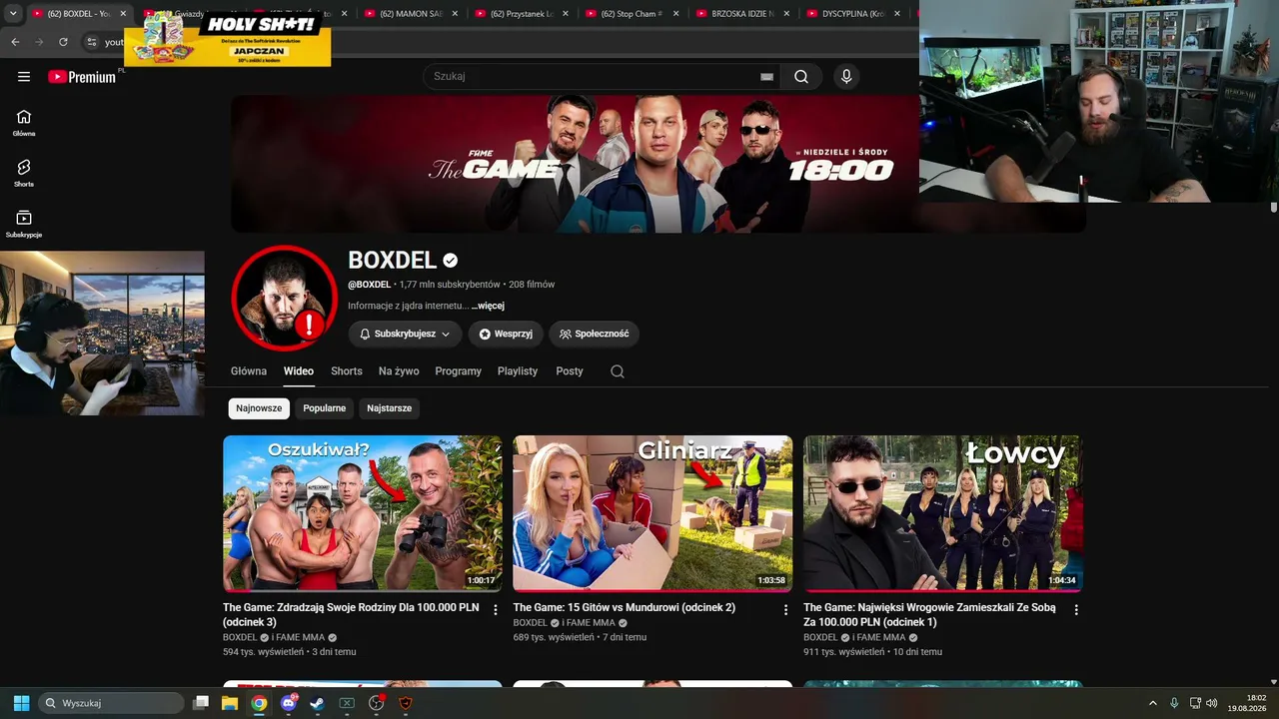This screenshot has width=1279, height=719.
Task: Open the Główna channel tab
Action: click(x=249, y=371)
